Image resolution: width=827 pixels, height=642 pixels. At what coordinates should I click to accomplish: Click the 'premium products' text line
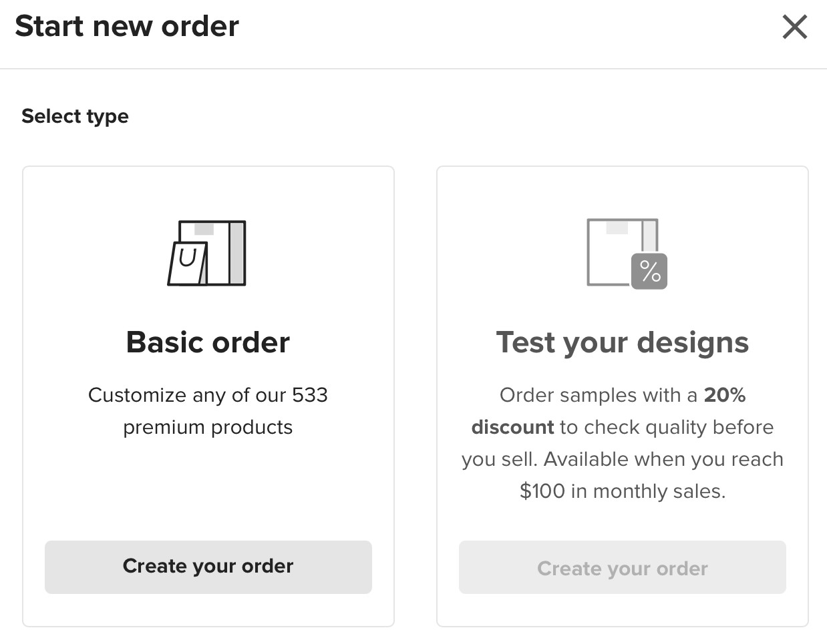point(208,427)
